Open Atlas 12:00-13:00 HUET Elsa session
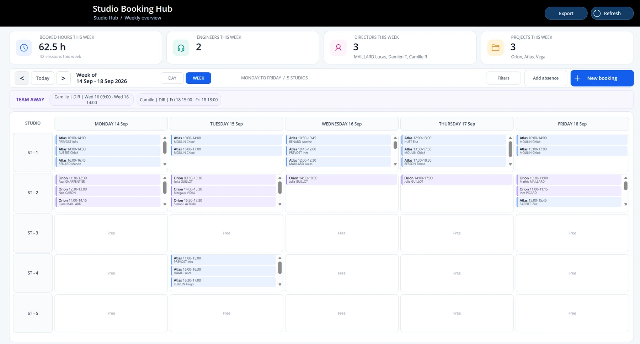The width and height of the screenshot is (640, 344). point(454,140)
